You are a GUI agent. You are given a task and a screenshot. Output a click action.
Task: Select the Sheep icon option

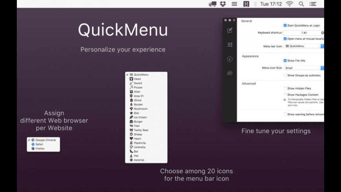146,134
